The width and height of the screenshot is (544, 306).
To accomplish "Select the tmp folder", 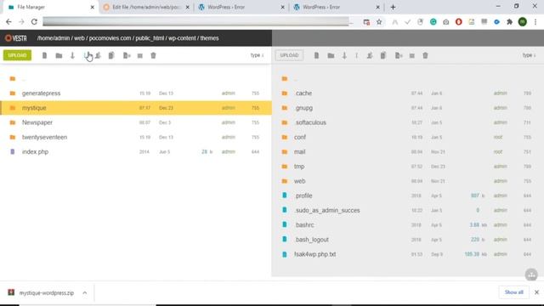I will (x=408, y=167).
